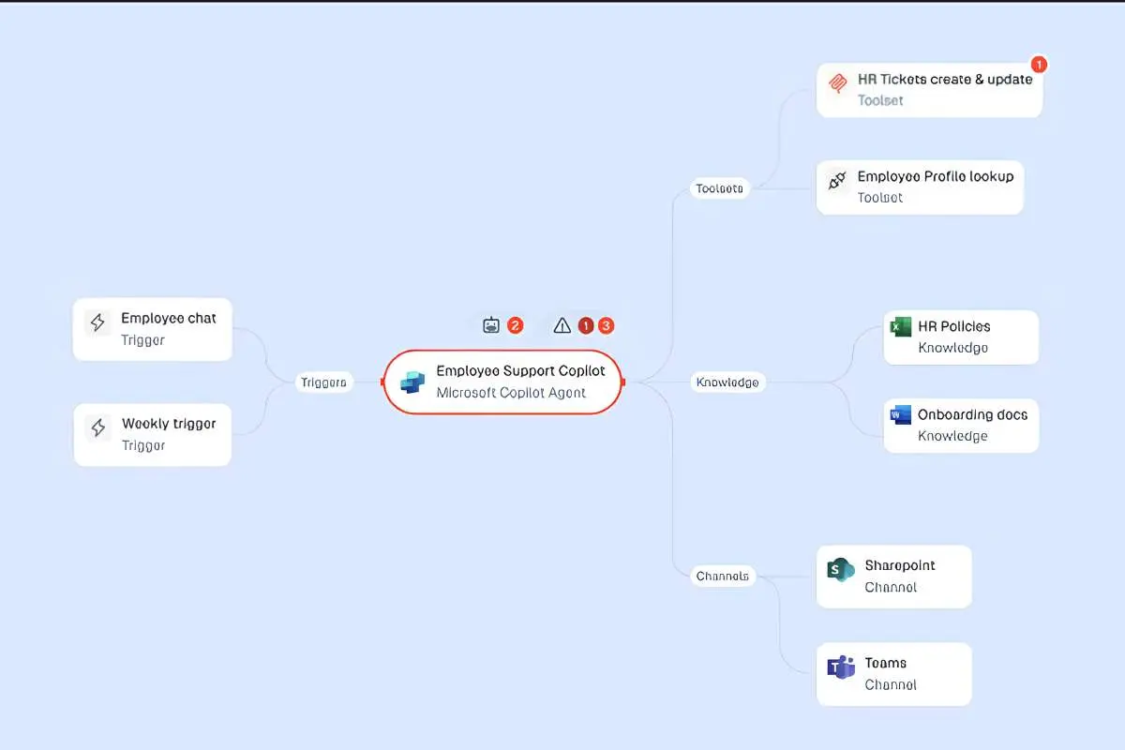This screenshot has height=750, width=1125.
Task: Open the Teams channel card
Action: 893,674
